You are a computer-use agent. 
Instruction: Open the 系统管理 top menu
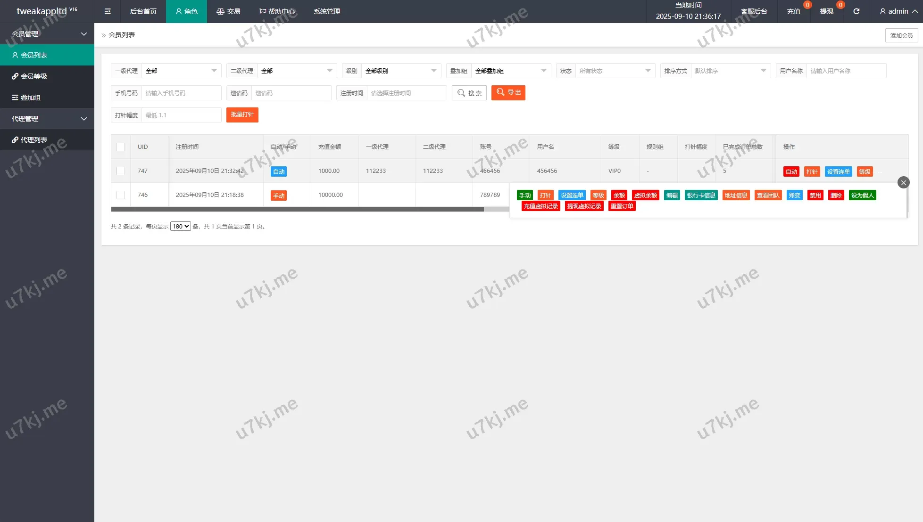[x=326, y=11]
